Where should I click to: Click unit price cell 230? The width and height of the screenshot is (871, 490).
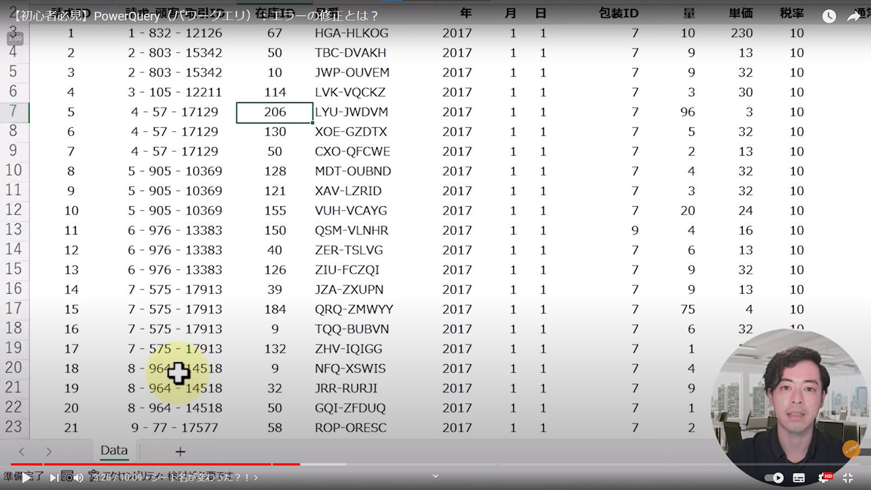(741, 33)
